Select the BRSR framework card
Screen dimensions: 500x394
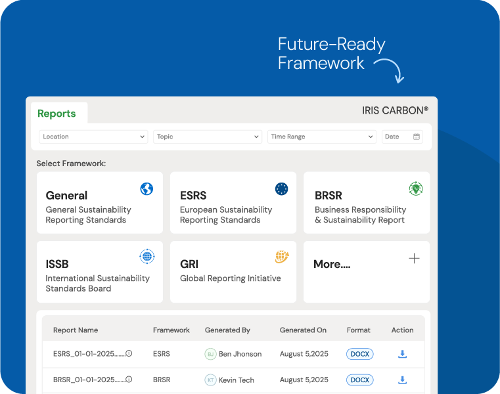click(367, 203)
